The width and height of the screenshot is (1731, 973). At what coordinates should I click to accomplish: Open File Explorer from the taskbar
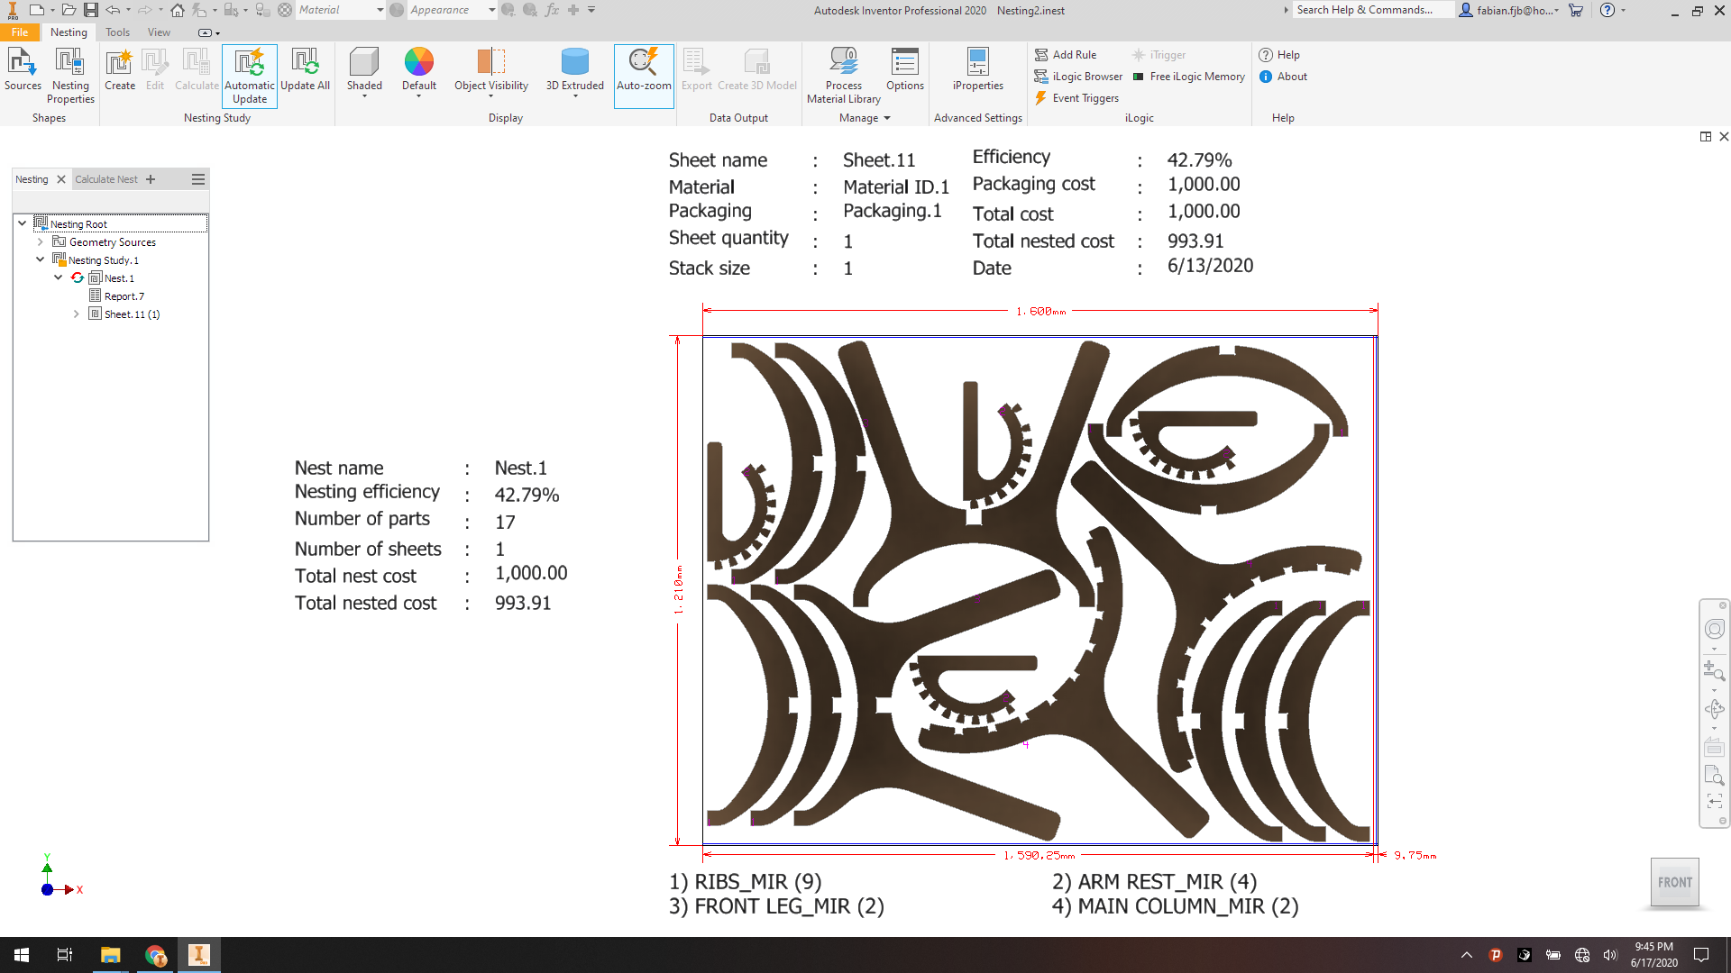point(110,955)
